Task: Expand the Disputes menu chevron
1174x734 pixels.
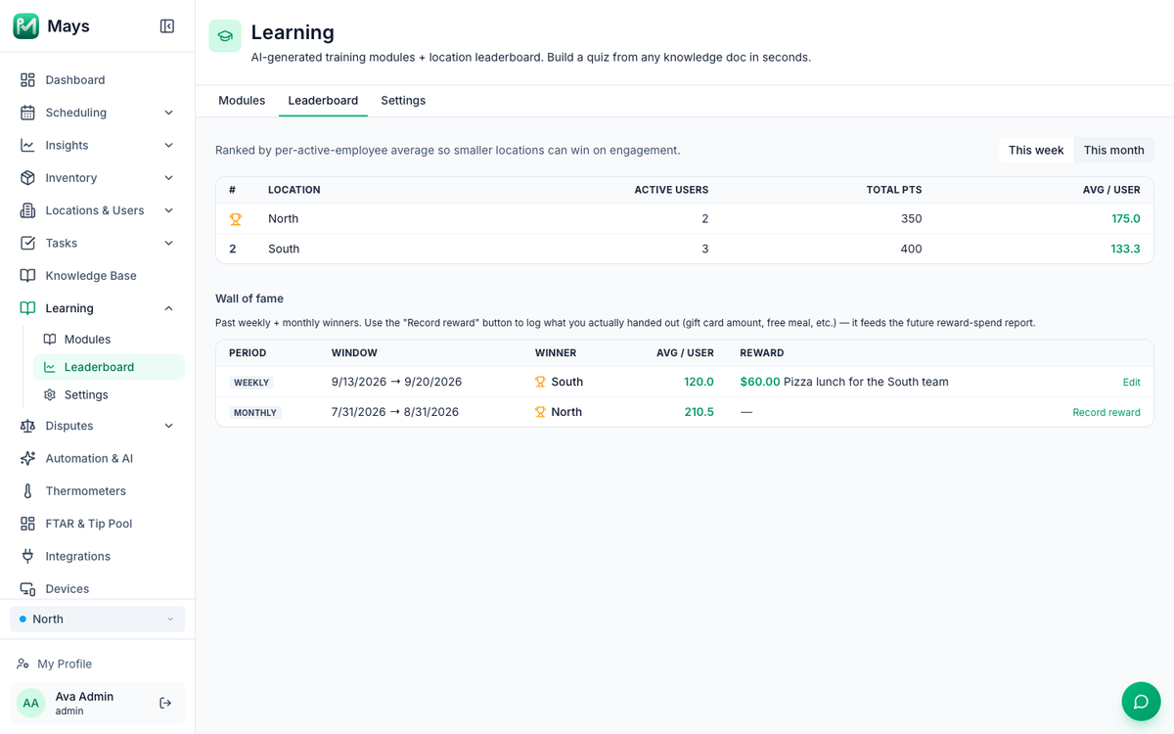Action: [168, 426]
